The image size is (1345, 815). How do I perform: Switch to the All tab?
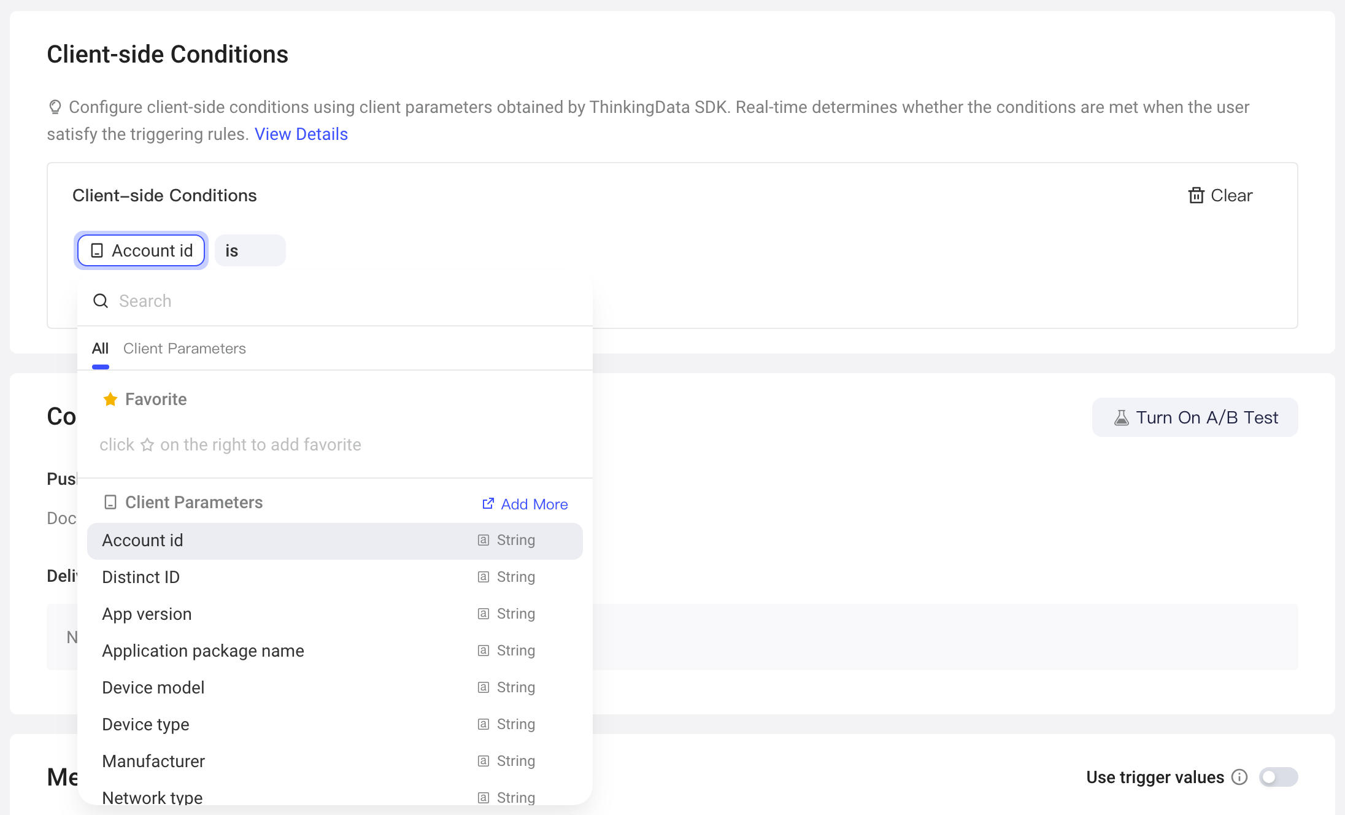click(100, 349)
